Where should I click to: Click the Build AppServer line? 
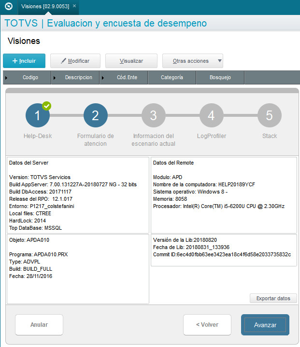[x=73, y=184]
